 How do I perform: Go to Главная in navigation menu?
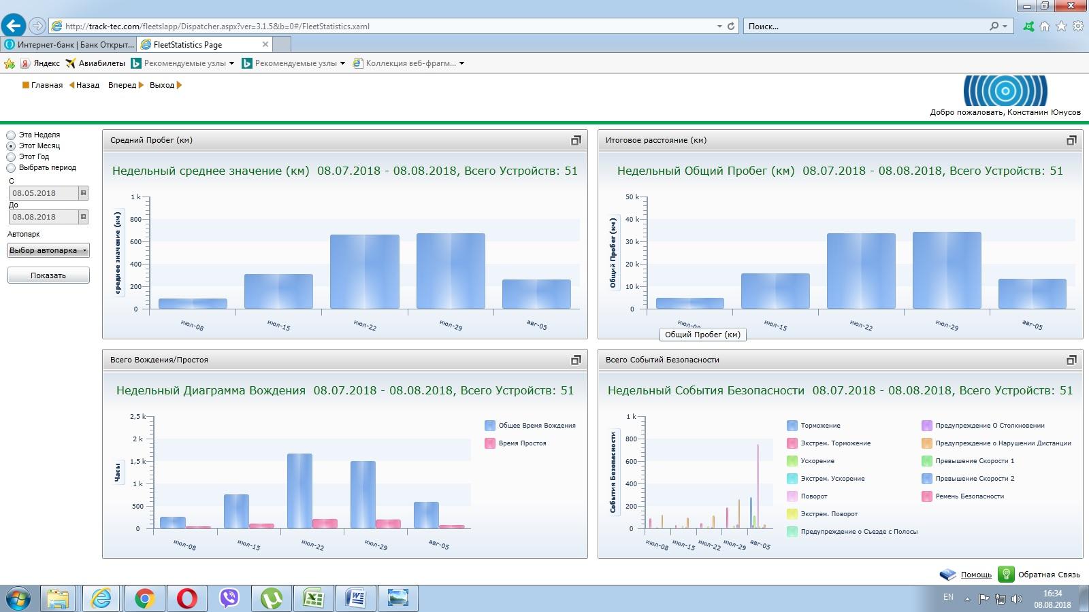[x=42, y=85]
